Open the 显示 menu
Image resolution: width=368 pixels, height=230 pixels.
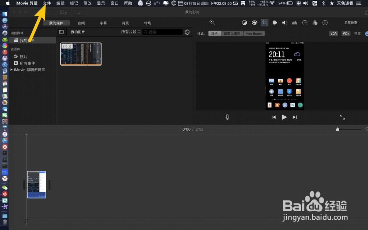pos(101,3)
